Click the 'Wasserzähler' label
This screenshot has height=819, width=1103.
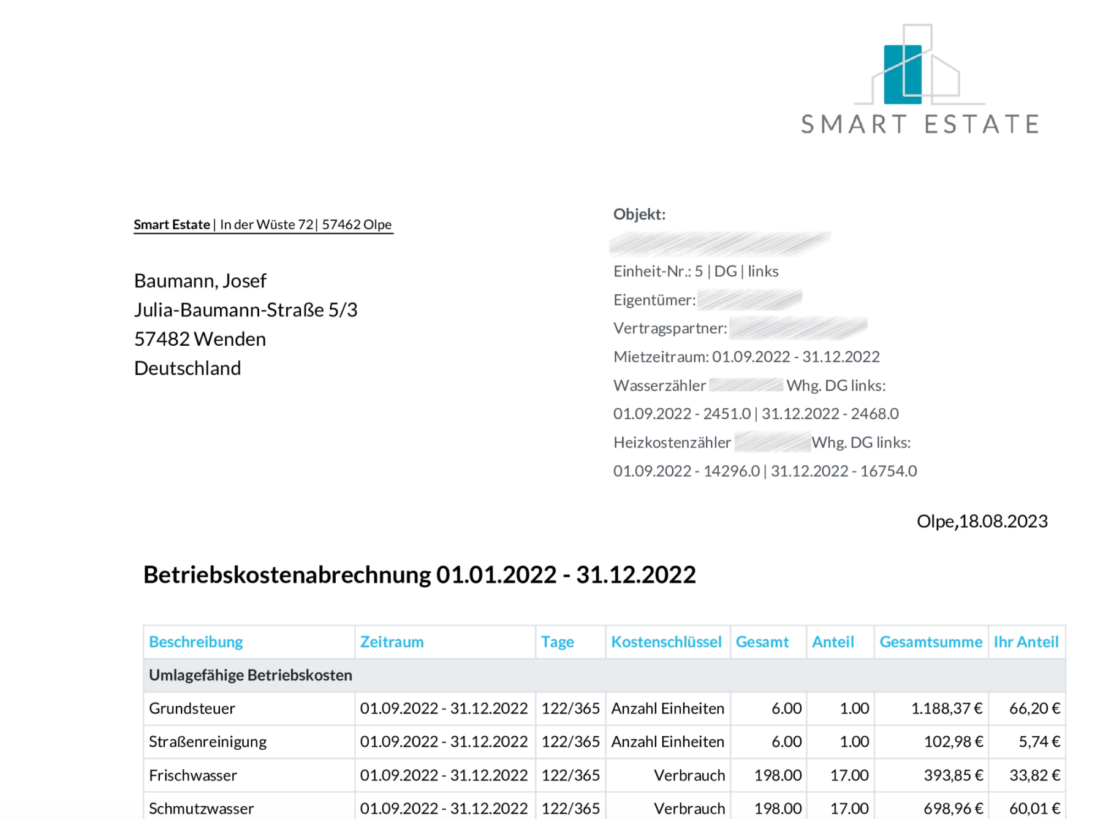(x=659, y=386)
